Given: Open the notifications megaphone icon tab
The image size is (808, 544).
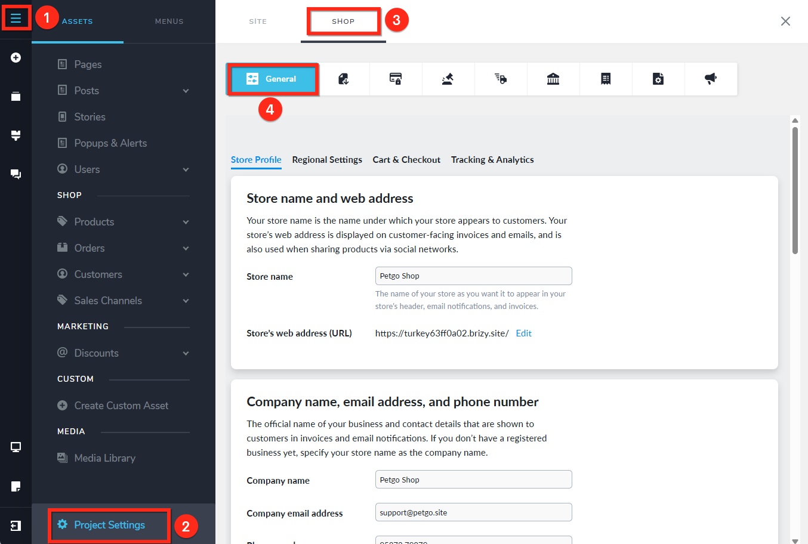Looking at the screenshot, I should pos(711,79).
